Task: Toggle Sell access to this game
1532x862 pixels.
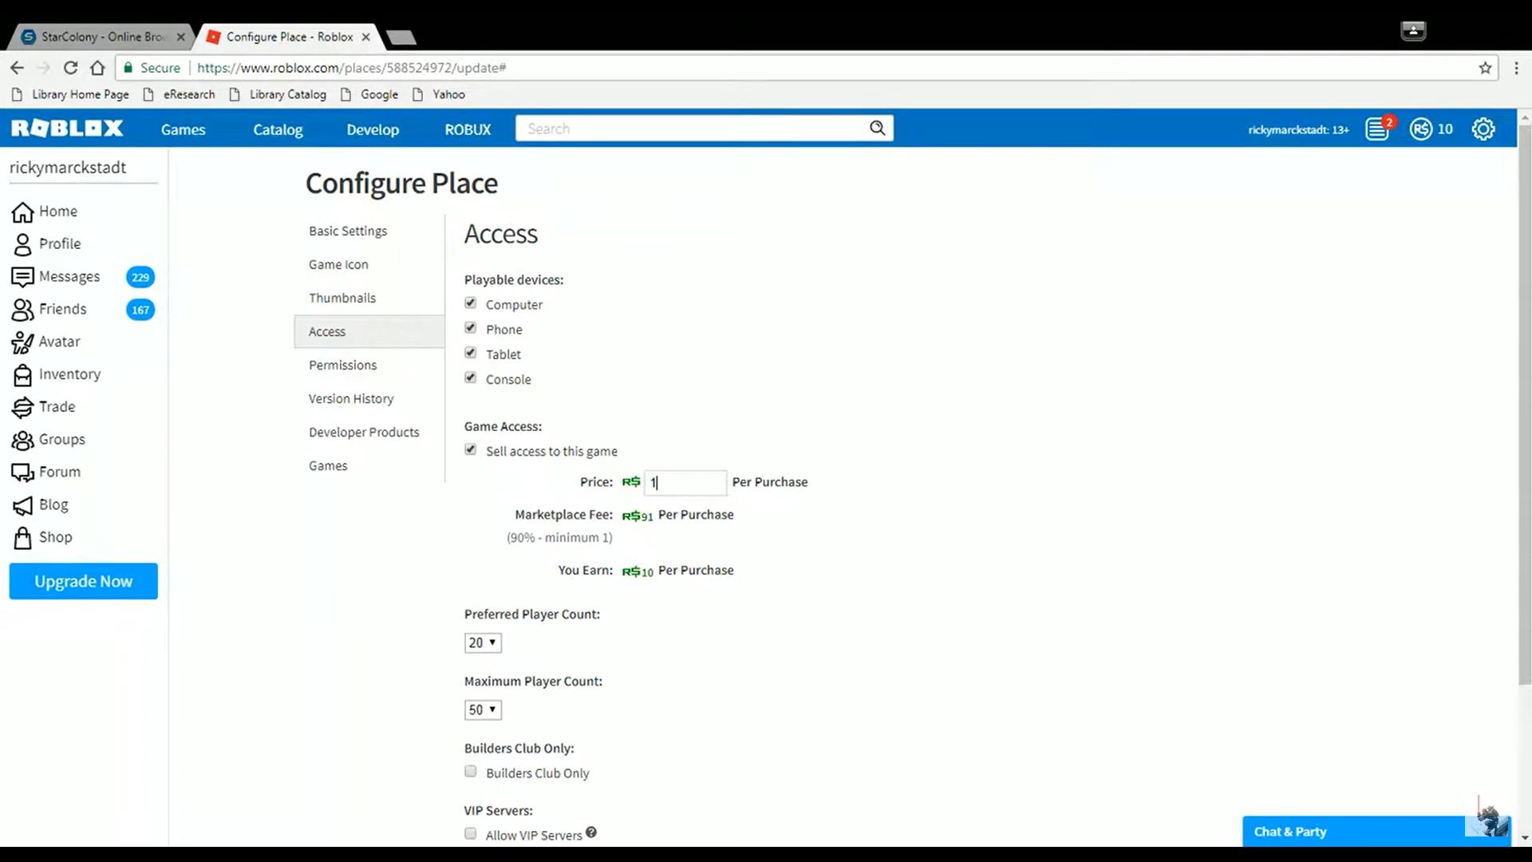Action: click(x=471, y=450)
